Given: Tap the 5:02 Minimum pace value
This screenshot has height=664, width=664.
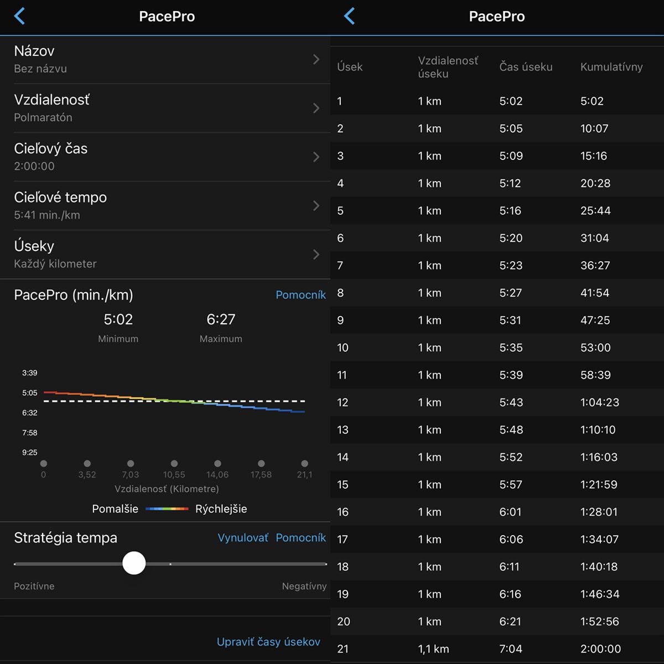Looking at the screenshot, I should click(118, 319).
